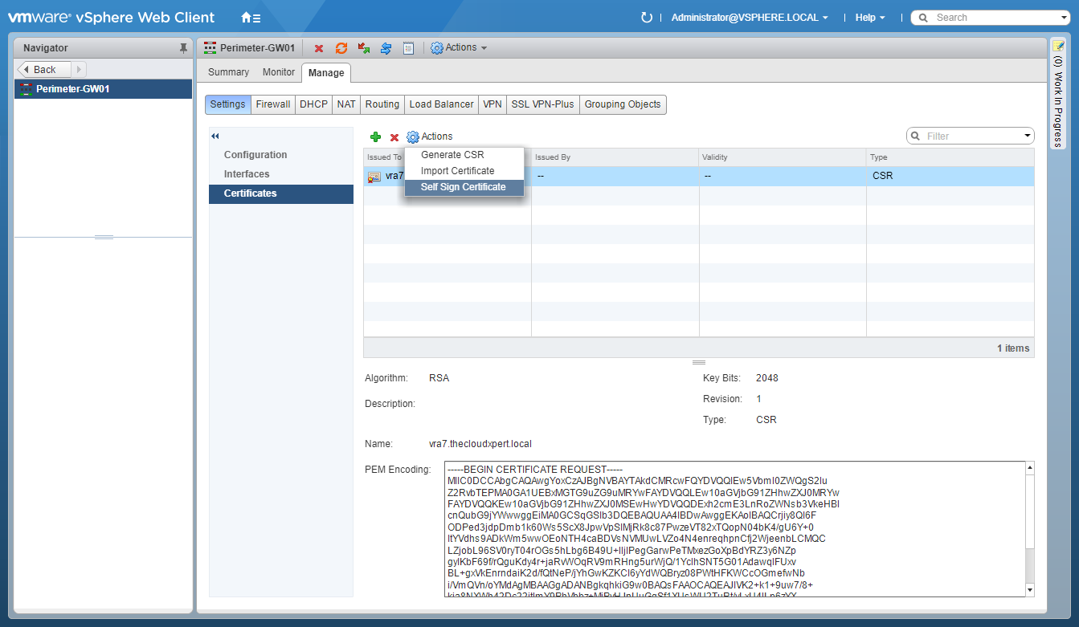
Task: Click the PEM Encoding scrollbar down arrow
Action: click(x=1030, y=590)
